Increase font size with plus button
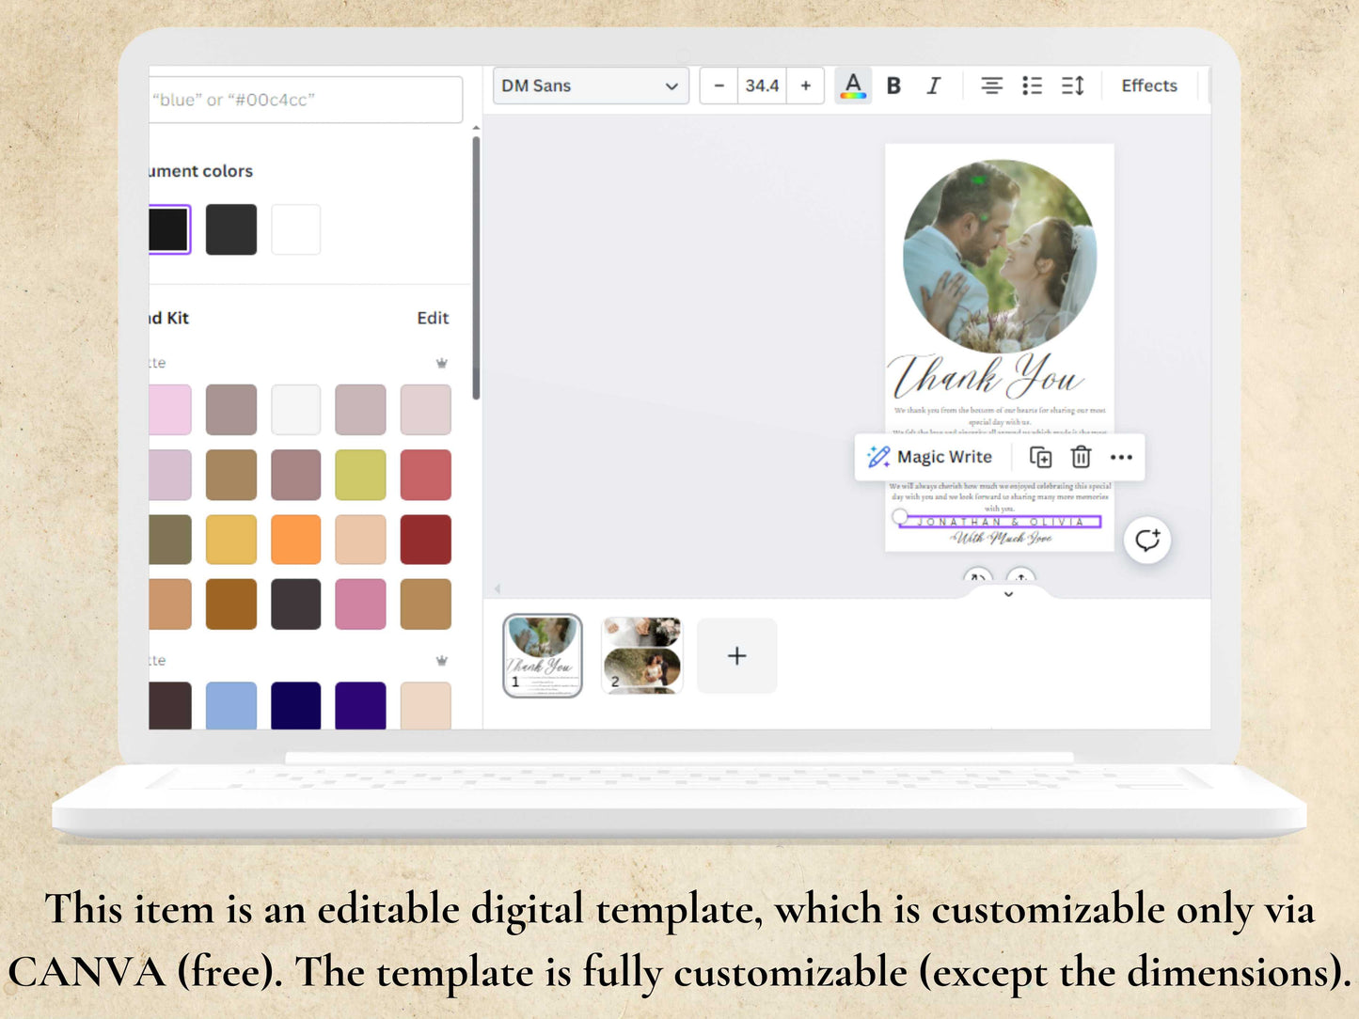Image resolution: width=1359 pixels, height=1019 pixels. 806,86
